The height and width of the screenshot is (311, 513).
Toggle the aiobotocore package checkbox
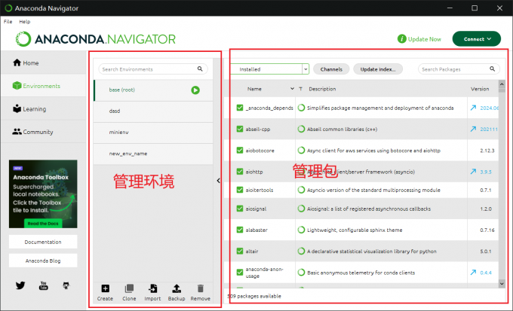[240, 151]
